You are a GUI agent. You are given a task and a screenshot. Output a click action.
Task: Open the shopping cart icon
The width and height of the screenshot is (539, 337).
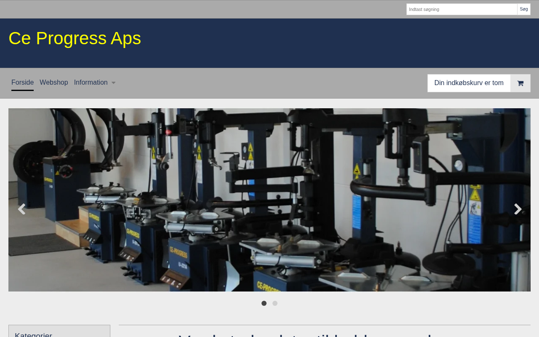[x=520, y=83]
